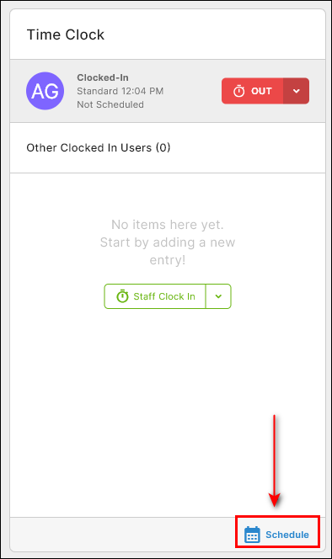The width and height of the screenshot is (332, 559).
Task: Click the red arrow pointing at Schedule
Action: click(x=274, y=461)
